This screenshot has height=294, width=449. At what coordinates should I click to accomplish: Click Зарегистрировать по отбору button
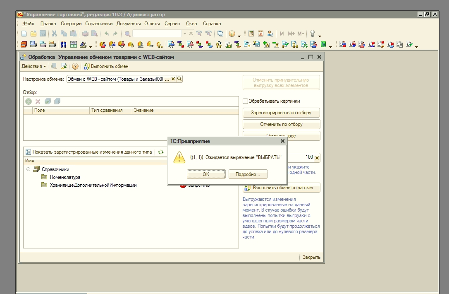pos(281,113)
